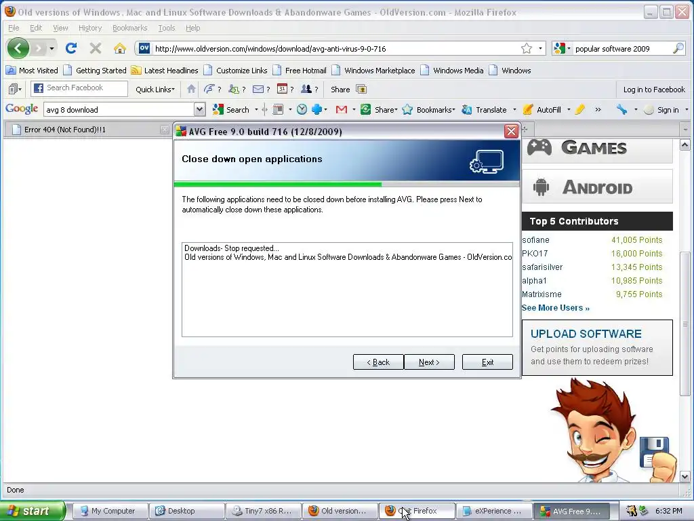694x521 pixels.
Task: Open the History menu
Action: 90,28
